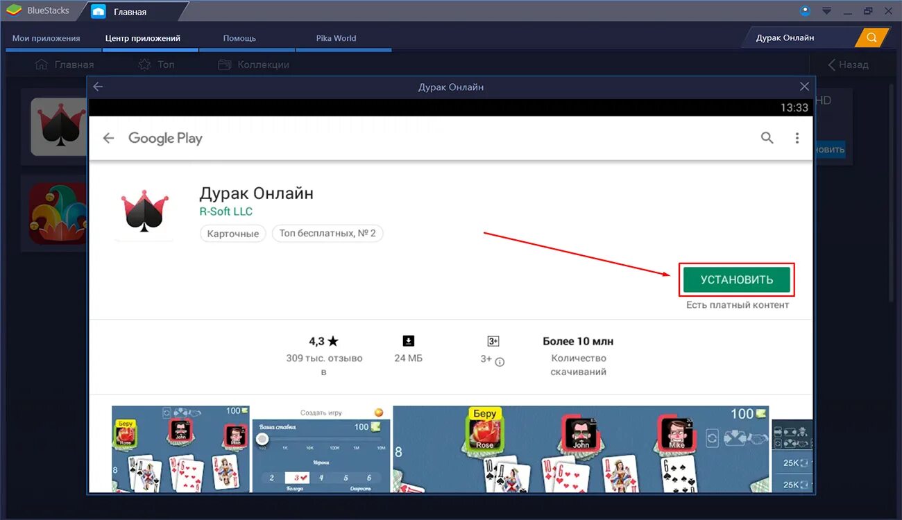Open first gameplay screenshot thumbnail
This screenshot has width=902, height=520.
pyautogui.click(x=180, y=449)
